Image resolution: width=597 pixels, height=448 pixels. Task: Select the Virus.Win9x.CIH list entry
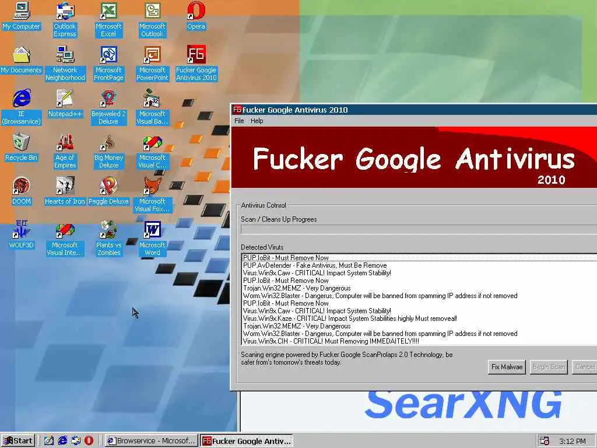coord(420,341)
